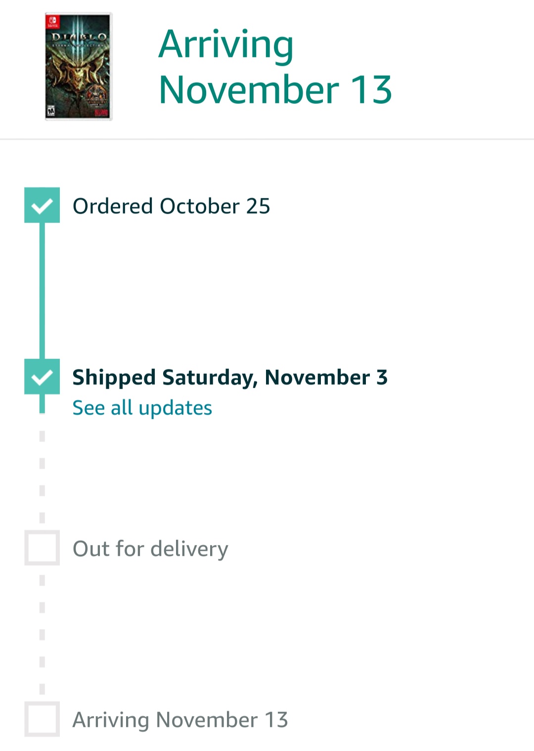Click the teal checkmark beside Ordered October 25
534x751 pixels.
tap(42, 205)
